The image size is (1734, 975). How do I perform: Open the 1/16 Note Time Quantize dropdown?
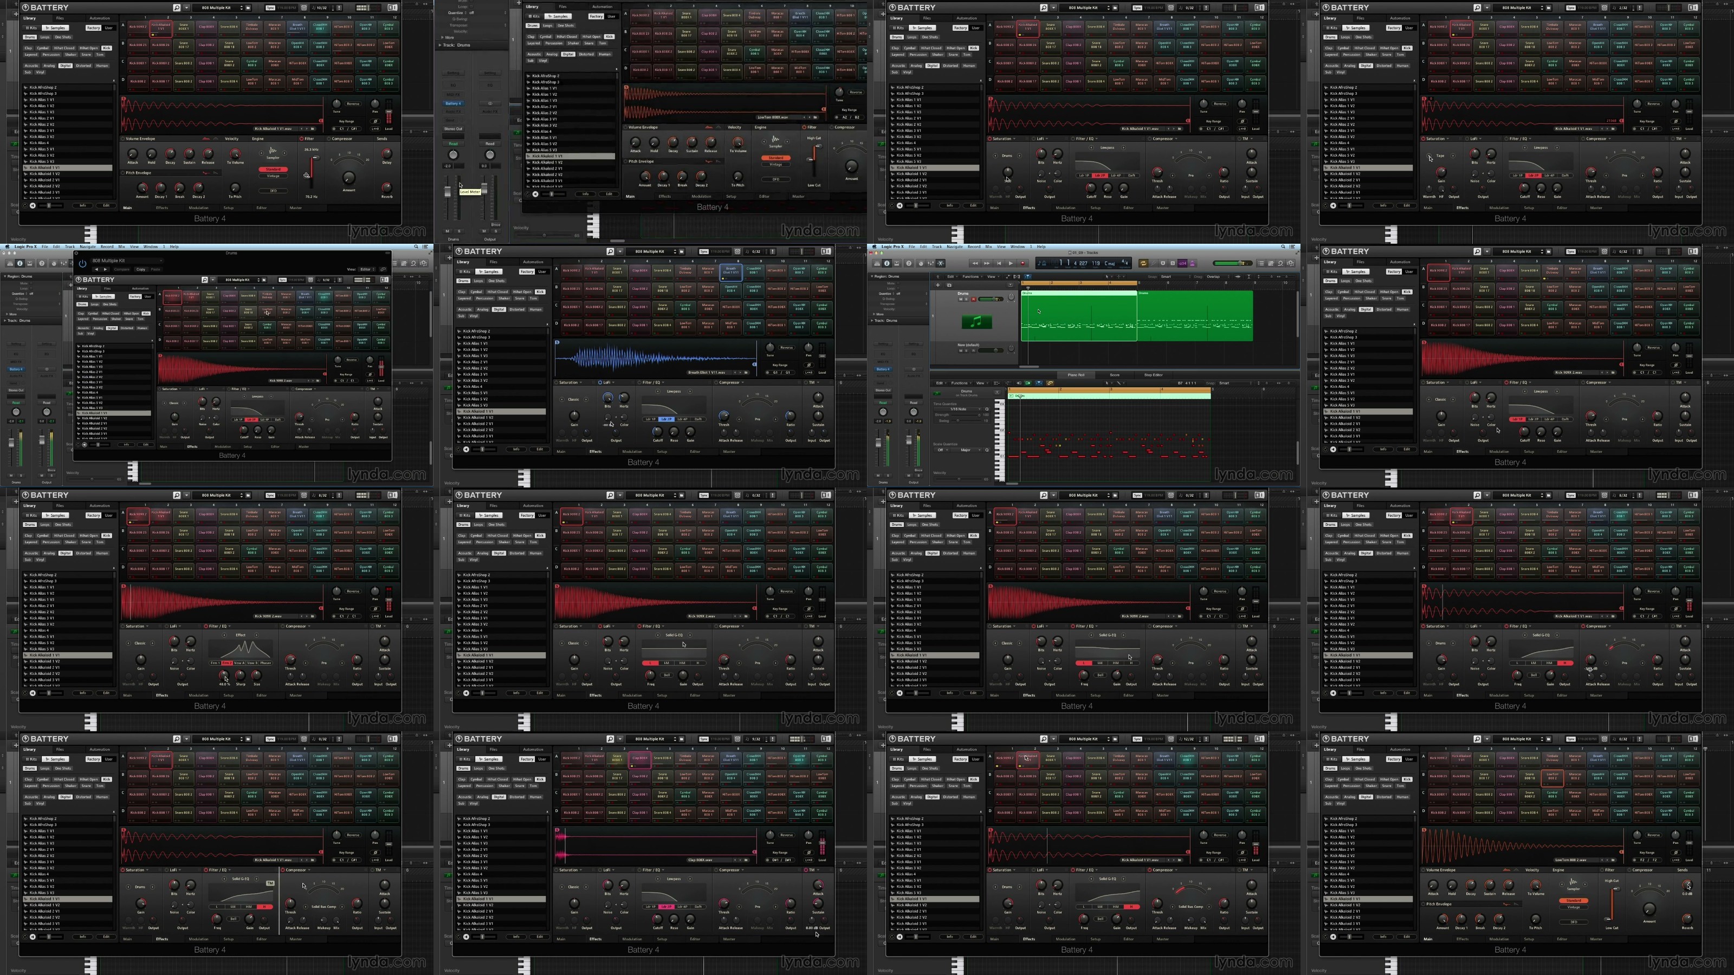point(959,409)
